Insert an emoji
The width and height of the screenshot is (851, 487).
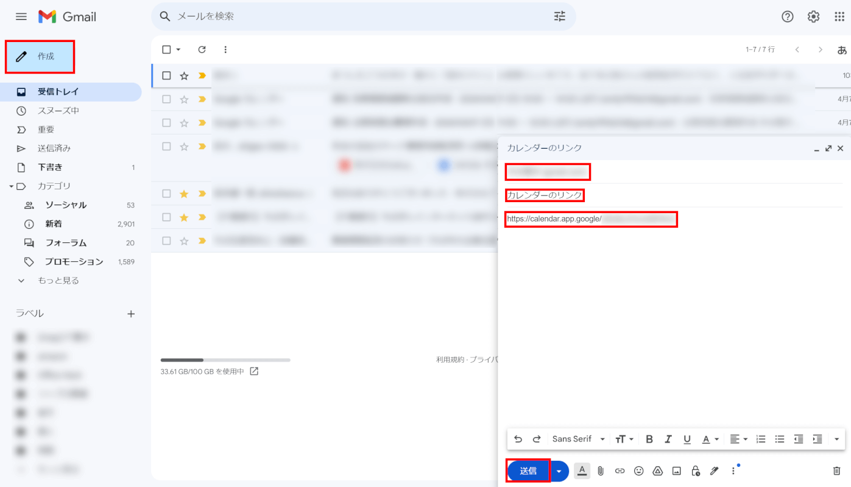tap(638, 471)
